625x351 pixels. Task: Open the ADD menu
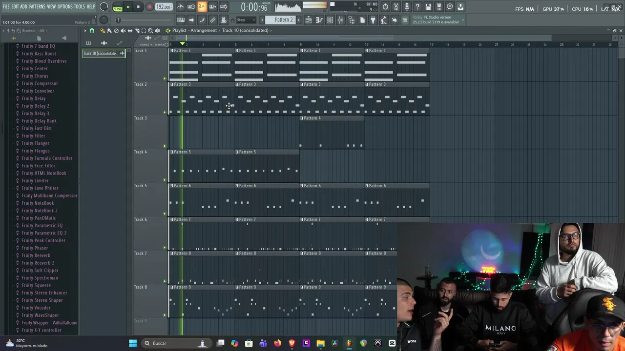[24, 6]
